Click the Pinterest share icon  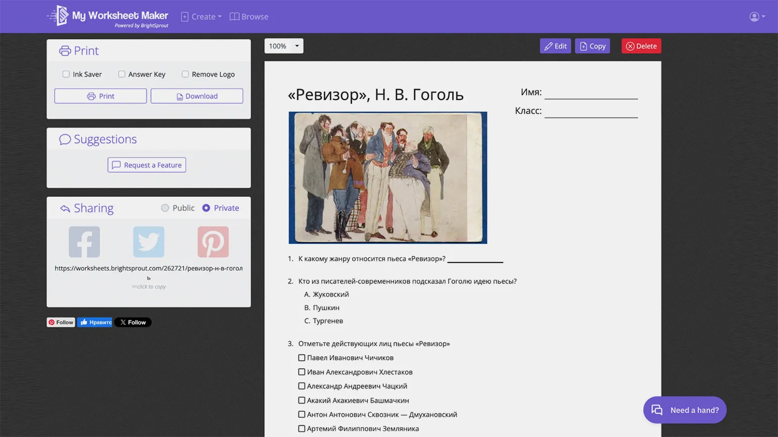point(213,242)
